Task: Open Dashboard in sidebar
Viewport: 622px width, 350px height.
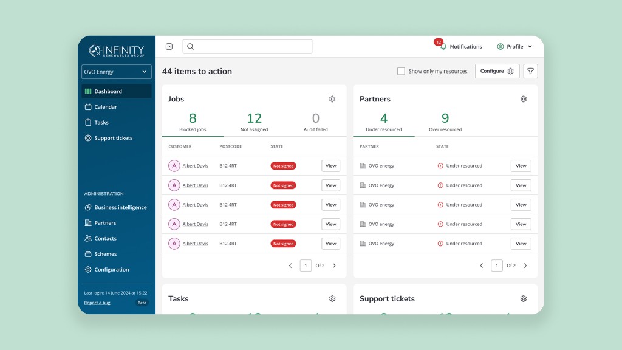Action: click(x=116, y=91)
